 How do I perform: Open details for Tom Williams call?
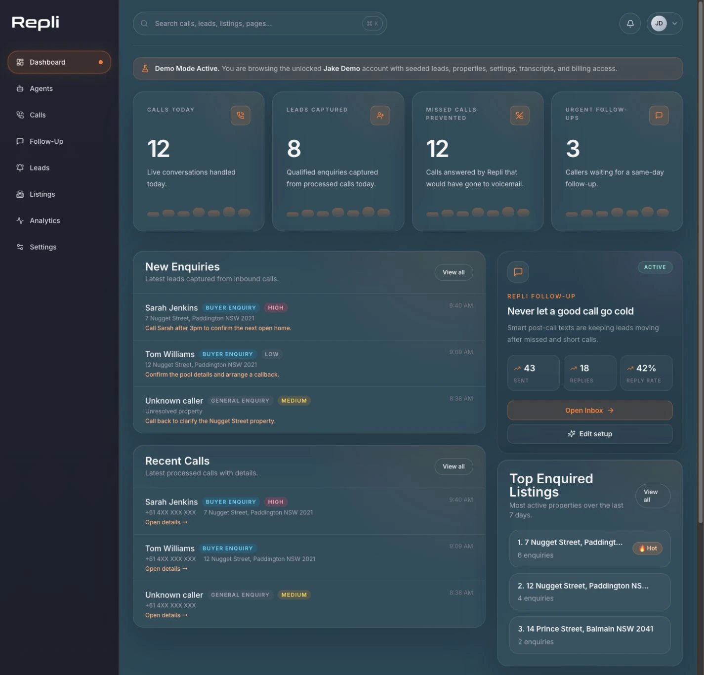(166, 569)
